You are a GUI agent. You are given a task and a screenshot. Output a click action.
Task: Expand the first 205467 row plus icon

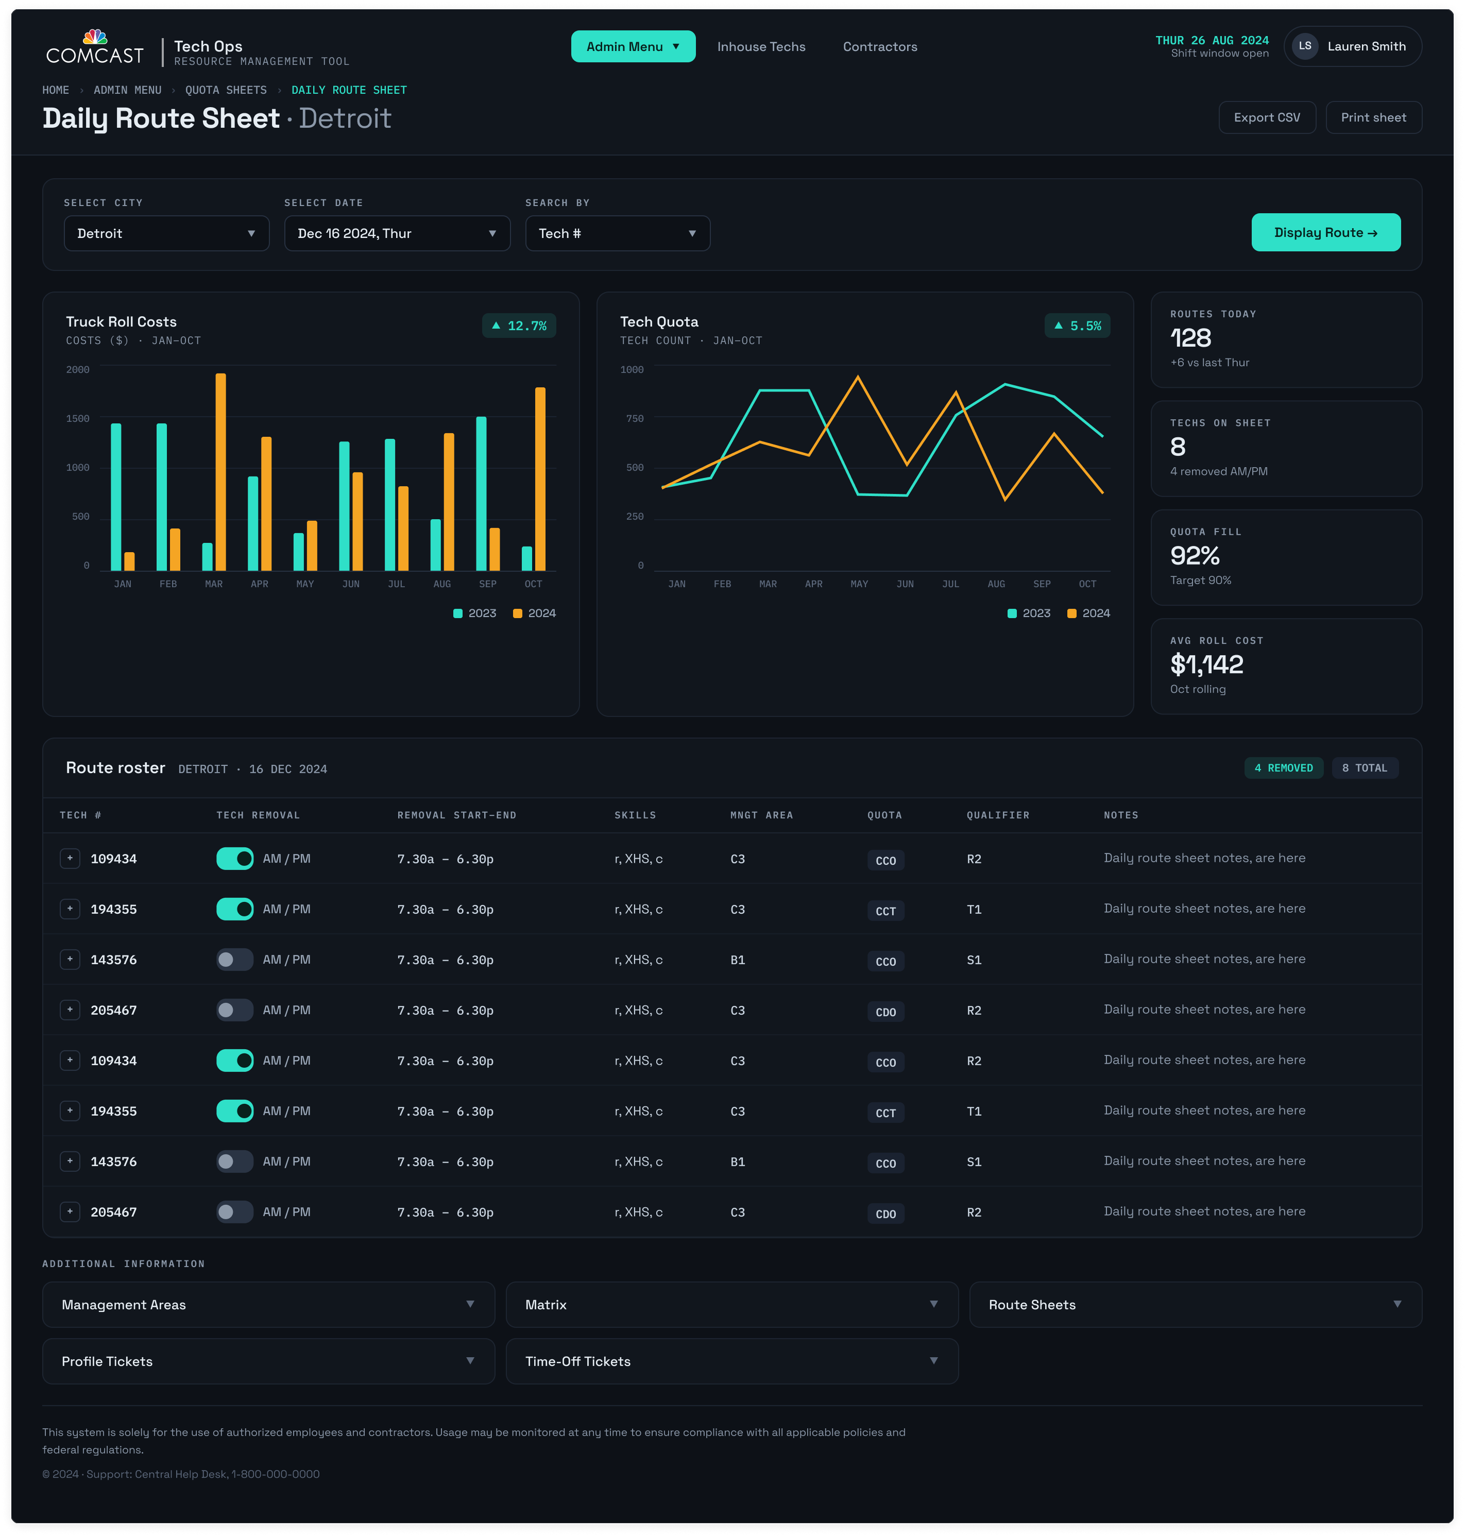(x=70, y=1010)
